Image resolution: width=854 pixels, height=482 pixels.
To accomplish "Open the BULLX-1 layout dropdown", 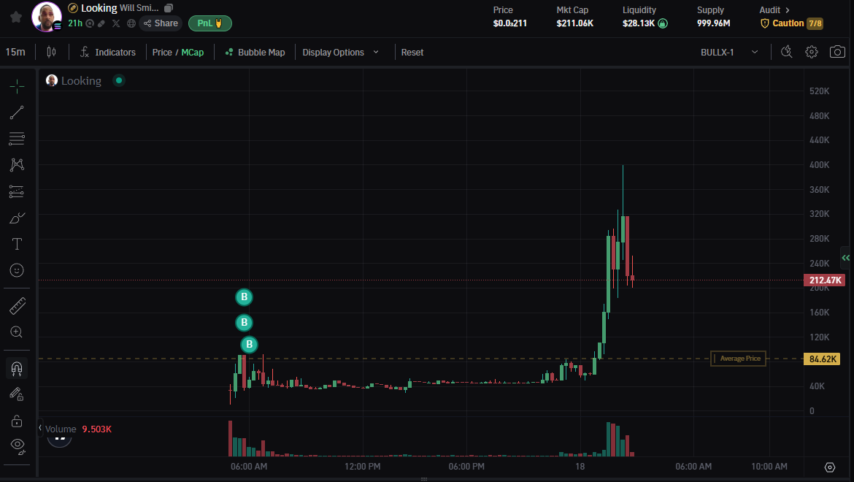I will point(728,53).
